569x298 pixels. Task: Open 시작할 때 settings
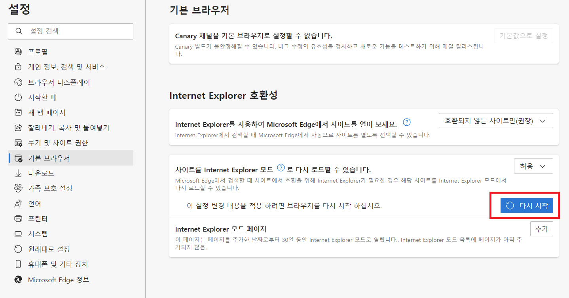(70, 97)
